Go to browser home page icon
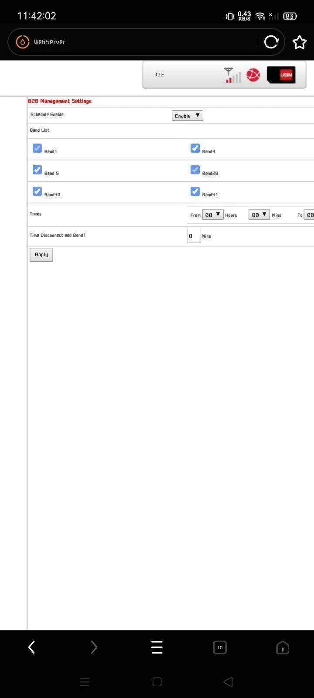 coord(283,647)
